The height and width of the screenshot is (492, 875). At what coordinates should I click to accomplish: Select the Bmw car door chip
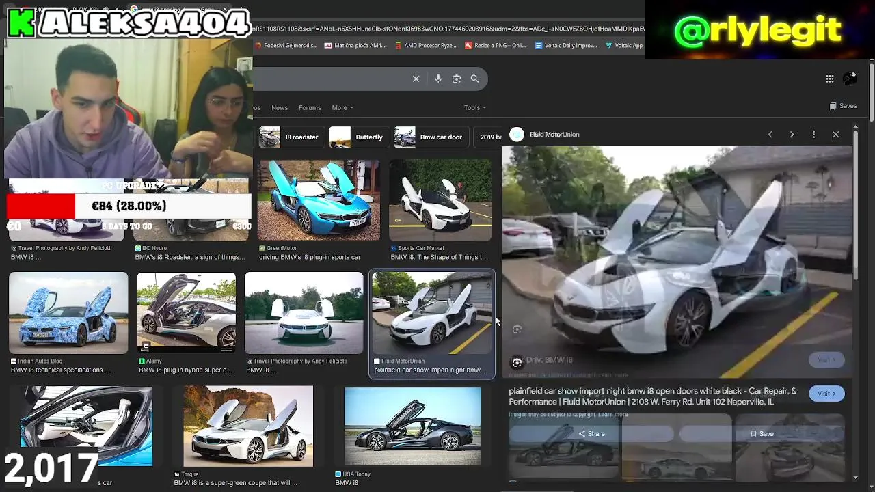tap(430, 137)
